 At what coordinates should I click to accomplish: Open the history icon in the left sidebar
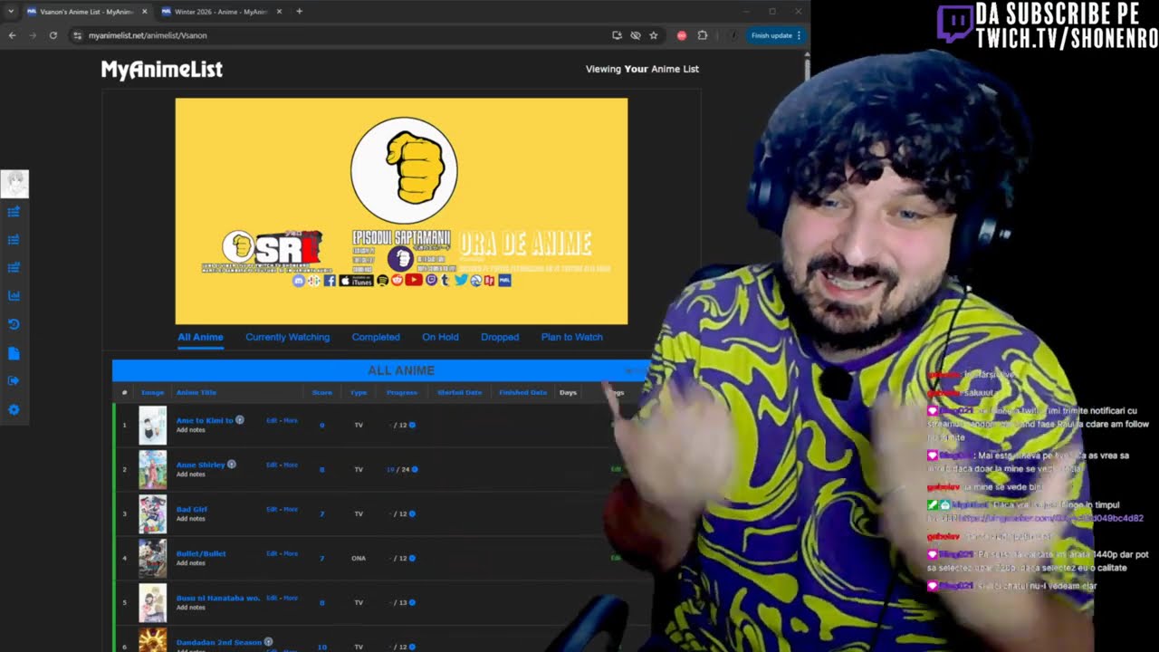click(14, 324)
